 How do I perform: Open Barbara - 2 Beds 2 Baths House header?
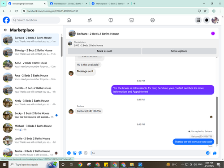tap(98, 34)
